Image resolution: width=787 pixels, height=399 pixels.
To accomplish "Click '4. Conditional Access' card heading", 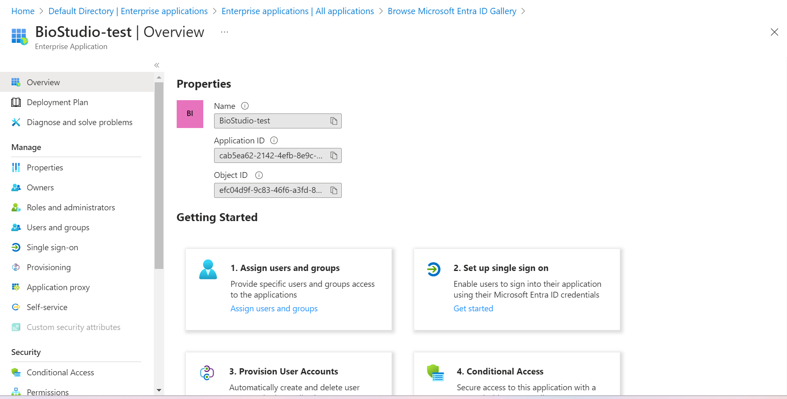I will [500, 372].
